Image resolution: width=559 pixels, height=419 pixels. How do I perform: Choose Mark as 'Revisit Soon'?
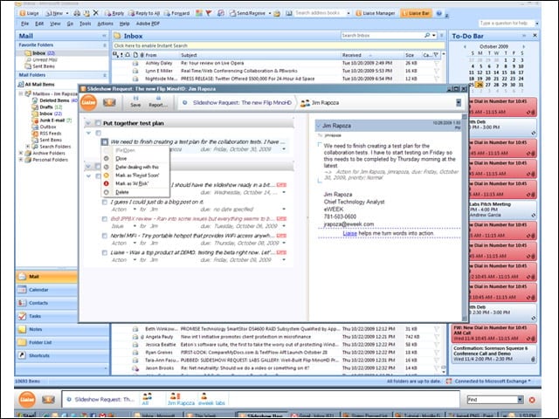coord(137,175)
